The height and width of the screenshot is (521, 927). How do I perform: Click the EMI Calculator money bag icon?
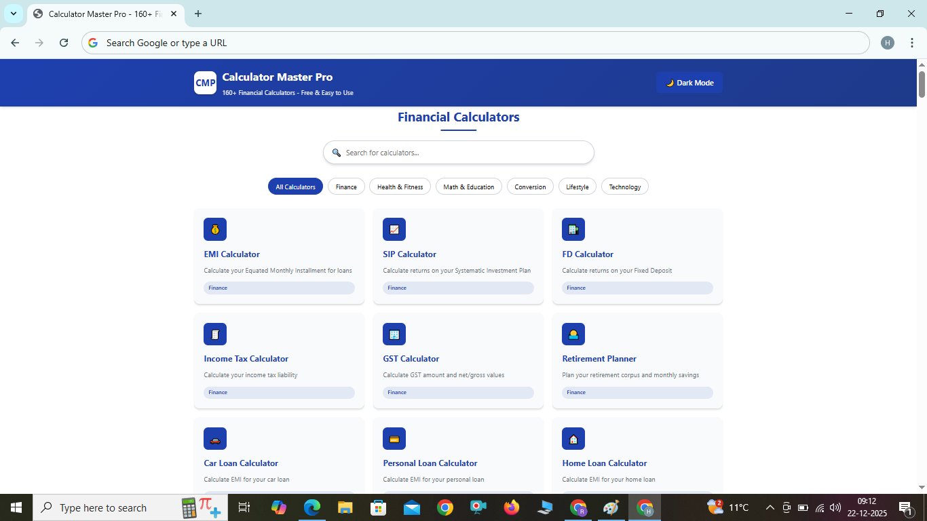[215, 229]
